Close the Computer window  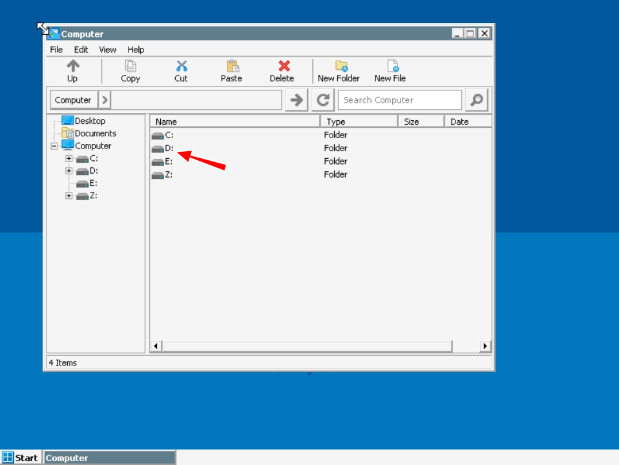point(485,34)
